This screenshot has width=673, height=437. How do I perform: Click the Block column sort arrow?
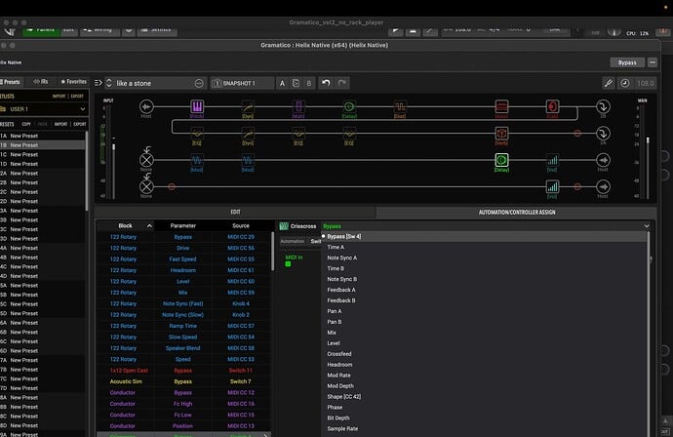click(x=149, y=225)
